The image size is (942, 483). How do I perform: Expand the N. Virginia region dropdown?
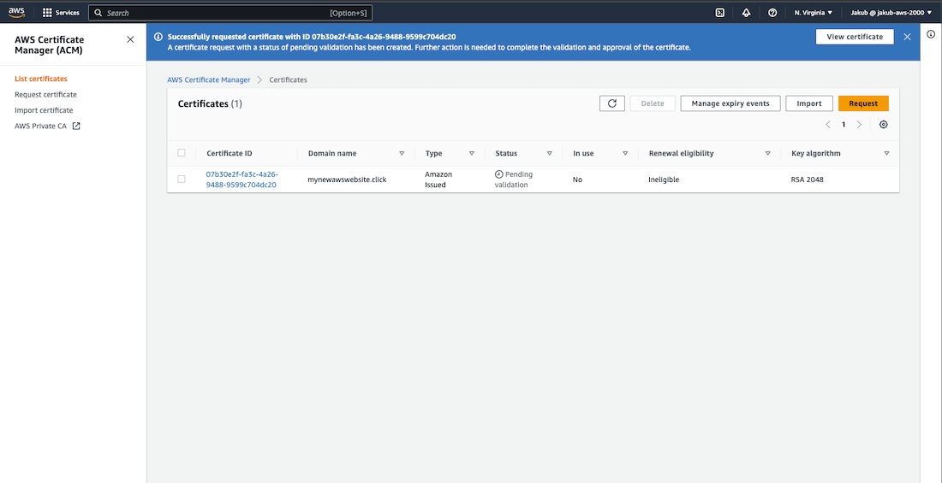pyautogui.click(x=813, y=13)
